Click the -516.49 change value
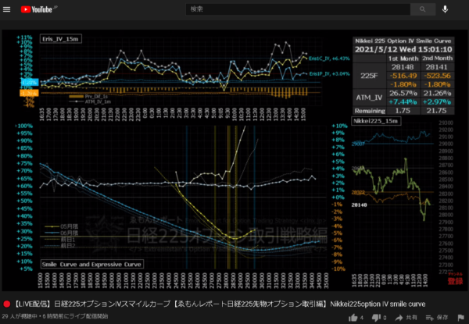 coord(403,76)
